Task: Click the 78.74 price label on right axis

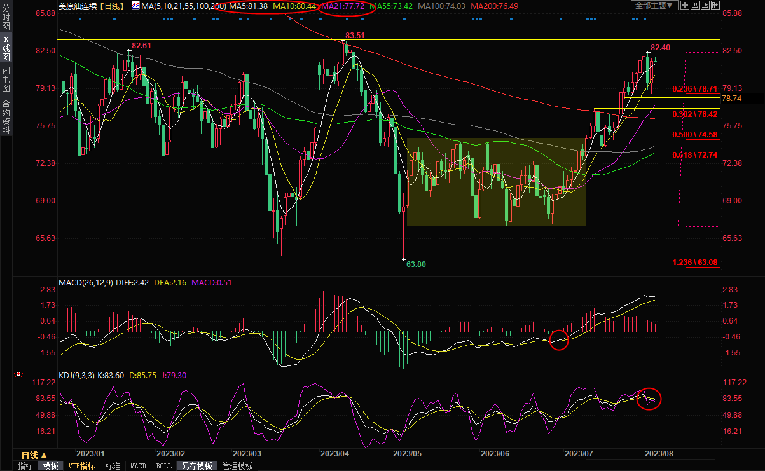Action: (x=732, y=99)
